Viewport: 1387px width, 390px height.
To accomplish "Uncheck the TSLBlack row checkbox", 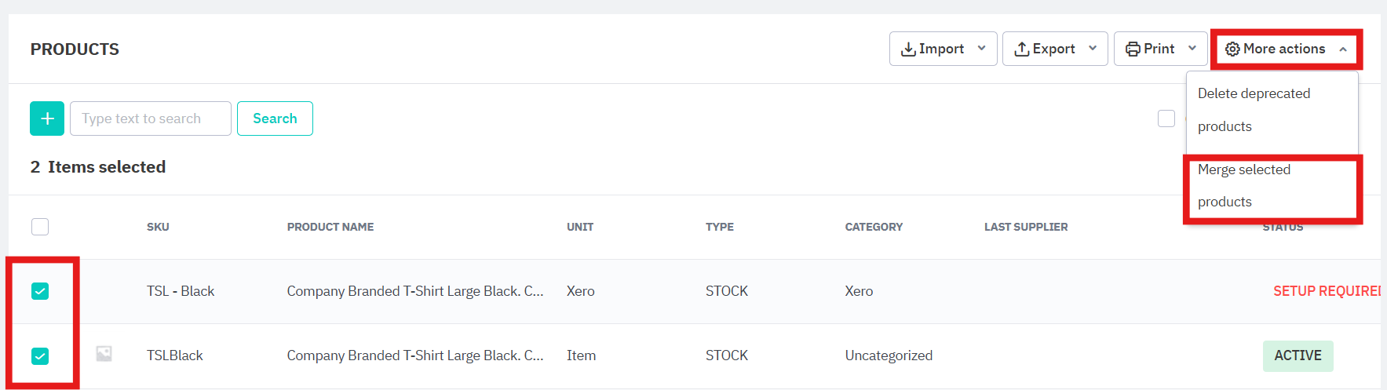I will click(x=40, y=355).
